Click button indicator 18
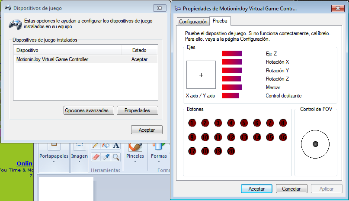The width and height of the screenshot is (349, 201). click(x=205, y=151)
